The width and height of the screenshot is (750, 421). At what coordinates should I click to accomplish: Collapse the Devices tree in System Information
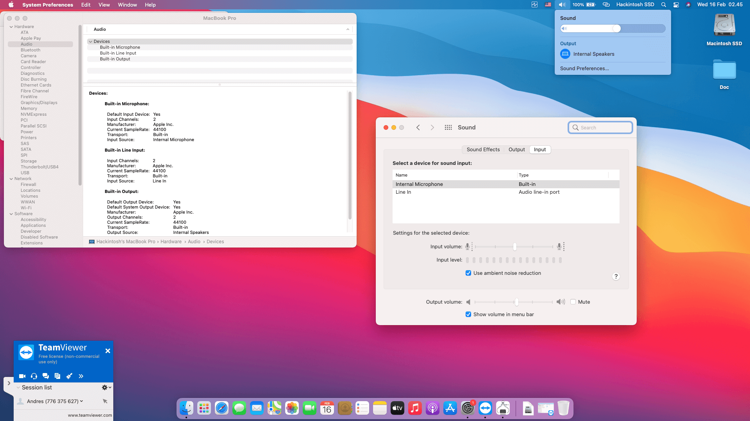click(x=91, y=41)
